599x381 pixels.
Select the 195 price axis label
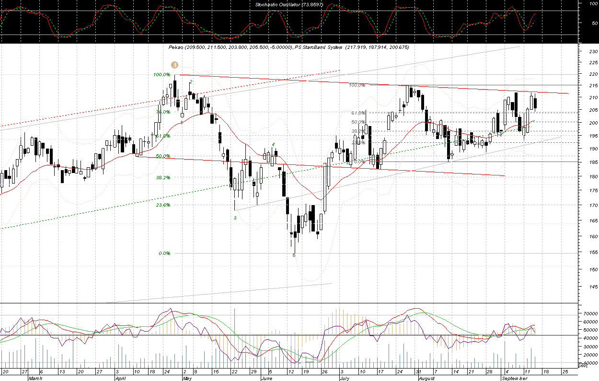pos(592,136)
